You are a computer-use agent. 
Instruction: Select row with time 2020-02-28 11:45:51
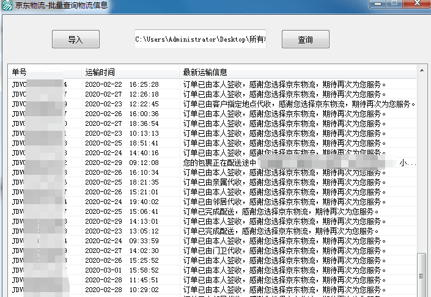(x=213, y=280)
